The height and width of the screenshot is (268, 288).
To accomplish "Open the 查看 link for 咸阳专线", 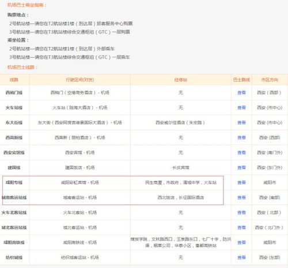I will (241, 183).
